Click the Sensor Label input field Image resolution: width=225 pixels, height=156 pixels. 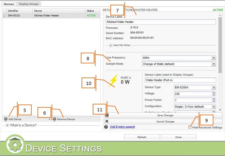pos(180,80)
